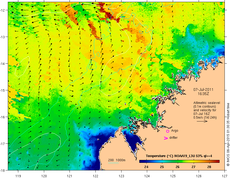Click the '0.5m/s (1kt 24h)' text
This screenshot has height=178, width=230.
205,117
